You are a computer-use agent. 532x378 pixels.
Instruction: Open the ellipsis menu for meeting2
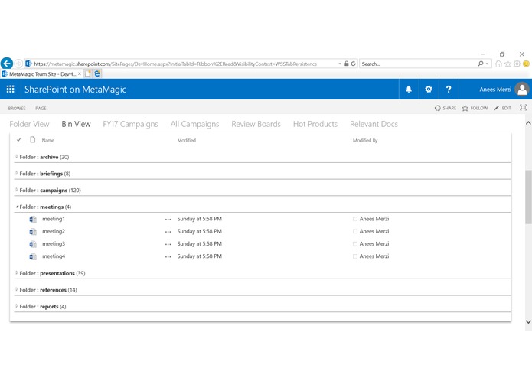pyautogui.click(x=168, y=232)
